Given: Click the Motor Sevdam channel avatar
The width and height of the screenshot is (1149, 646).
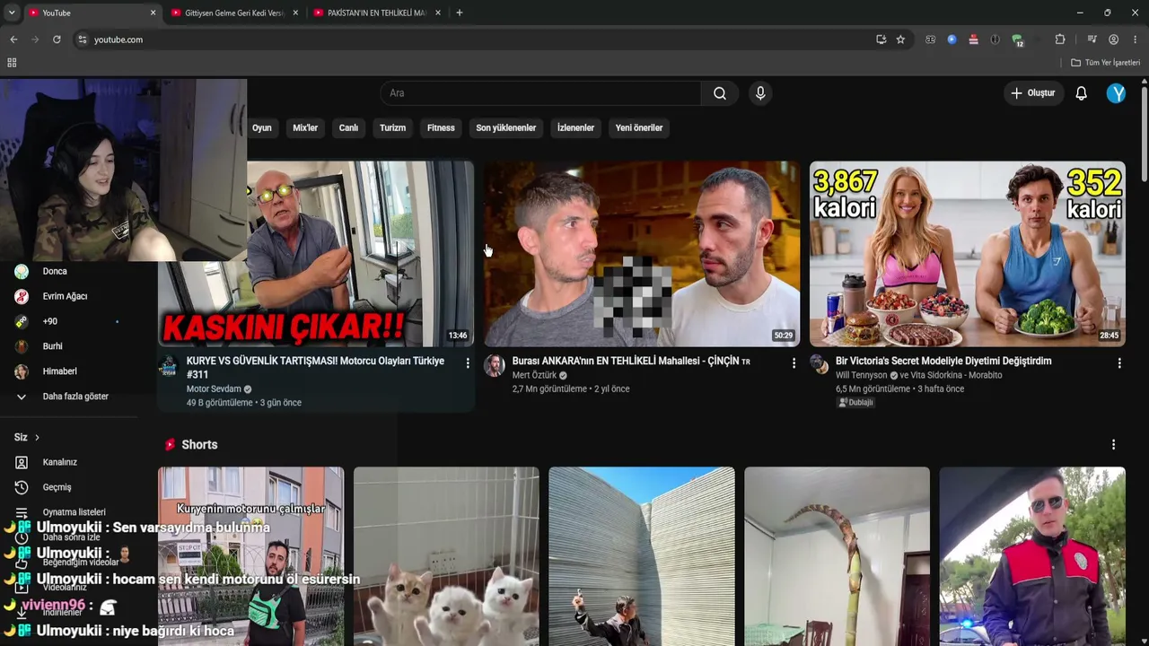Looking at the screenshot, I should (168, 365).
